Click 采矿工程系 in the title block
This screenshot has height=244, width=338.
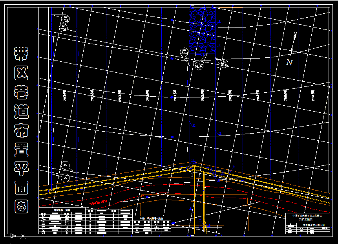click(x=305, y=219)
